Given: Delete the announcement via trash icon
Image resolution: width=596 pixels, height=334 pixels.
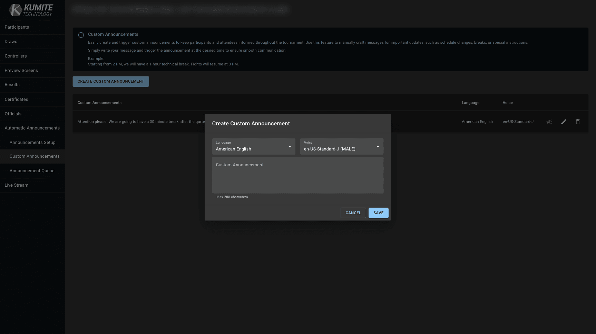Looking at the screenshot, I should [x=578, y=122].
